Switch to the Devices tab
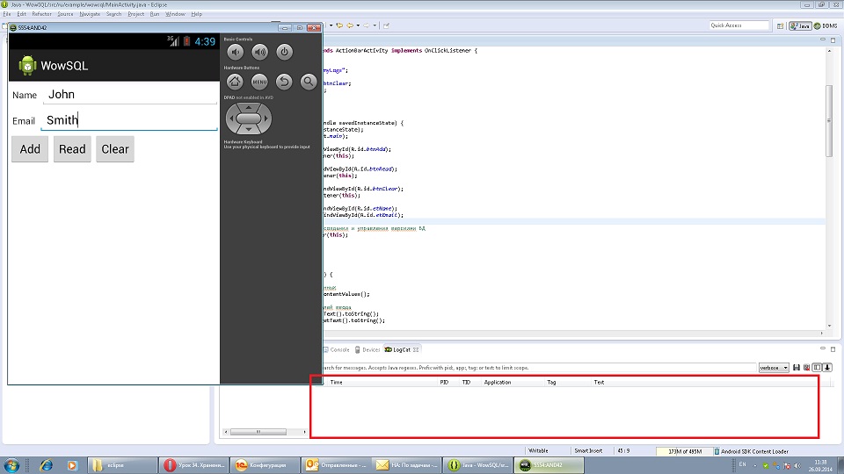The image size is (844, 474). coord(367,349)
